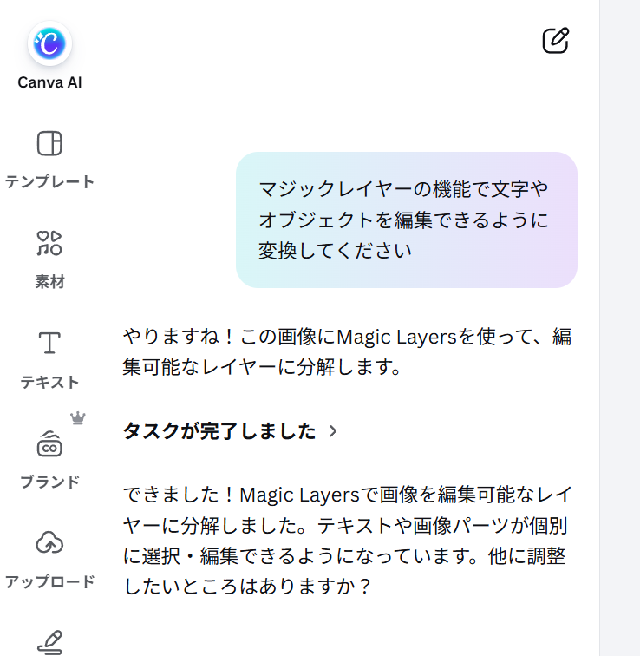640x656 pixels.
Task: Open the Canva AI assistant icon
Action: (x=49, y=44)
